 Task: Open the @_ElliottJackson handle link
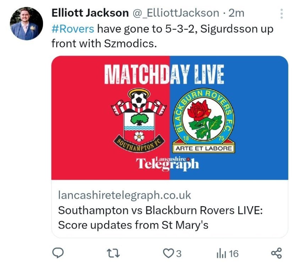[x=176, y=13]
